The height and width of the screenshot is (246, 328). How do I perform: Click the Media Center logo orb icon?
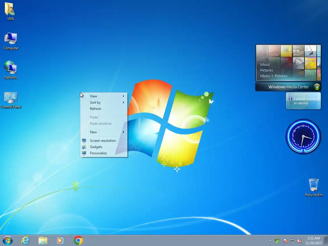coord(317,87)
